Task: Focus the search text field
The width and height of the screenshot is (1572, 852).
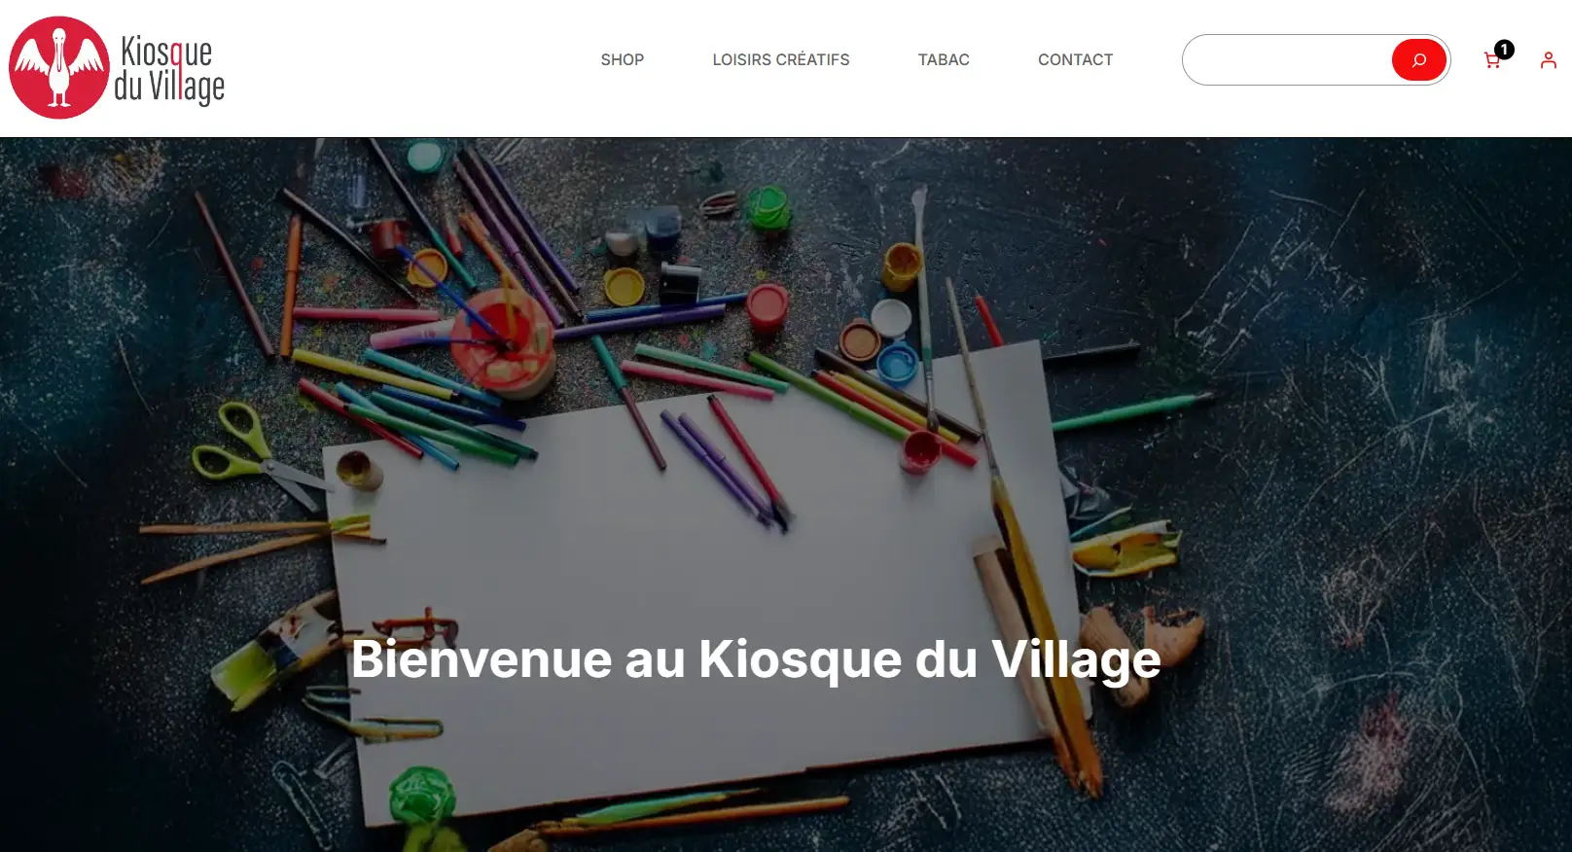Action: click(1287, 60)
